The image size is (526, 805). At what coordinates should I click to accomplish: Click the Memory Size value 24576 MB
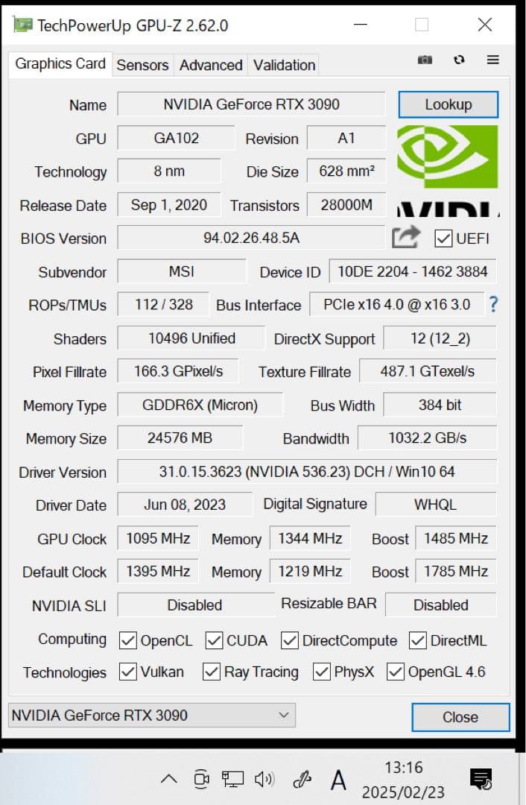click(x=180, y=438)
